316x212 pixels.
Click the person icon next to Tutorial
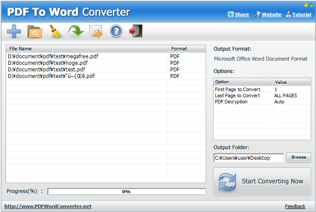pos(288,14)
